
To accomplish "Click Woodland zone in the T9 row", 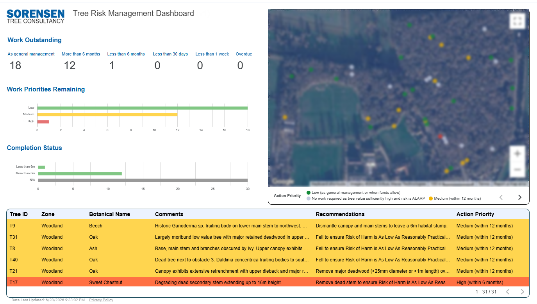I will [x=52, y=226].
